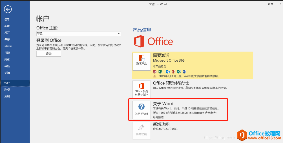Open the 打开 sidebar entry

pyautogui.click(x=7, y=33)
